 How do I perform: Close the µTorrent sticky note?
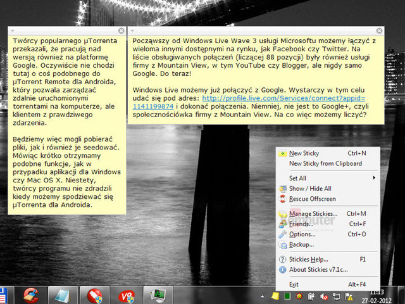(x=121, y=31)
